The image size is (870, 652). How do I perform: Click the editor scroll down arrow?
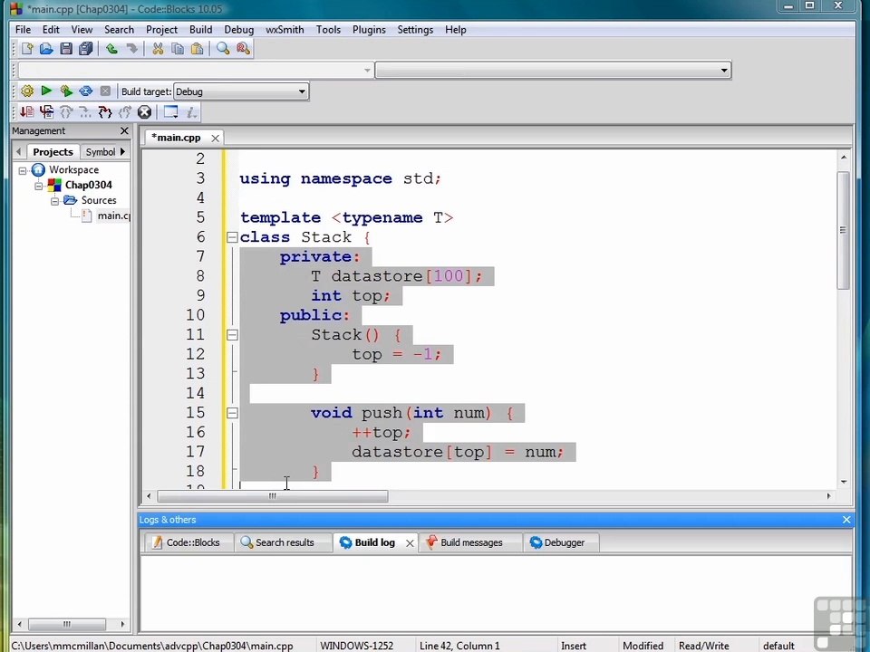point(844,482)
